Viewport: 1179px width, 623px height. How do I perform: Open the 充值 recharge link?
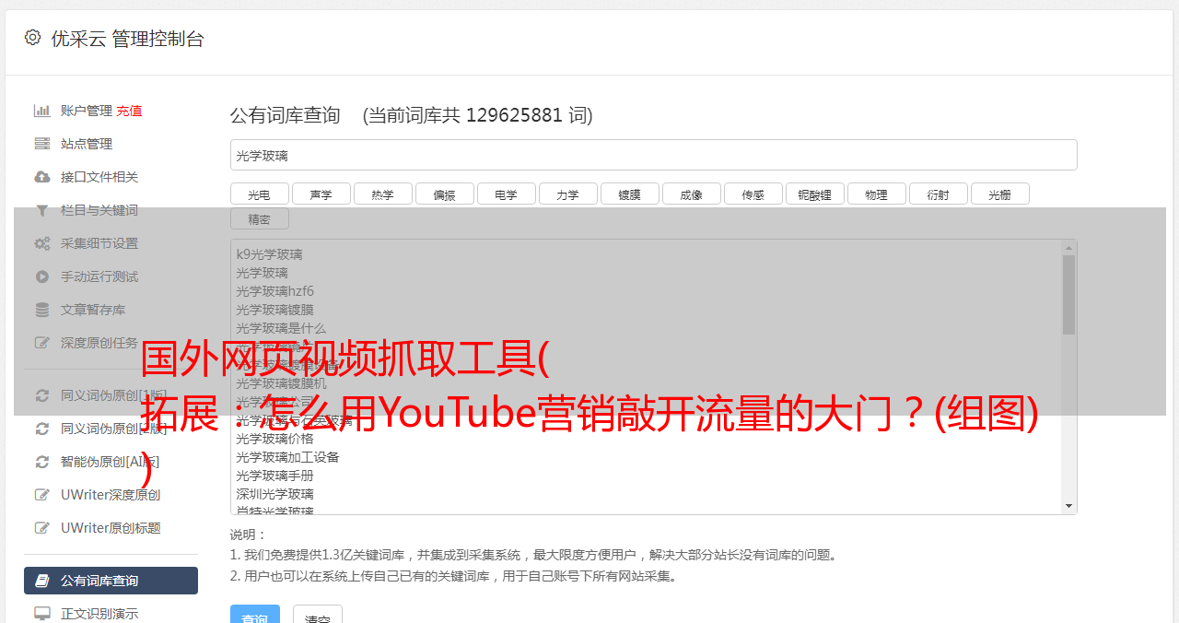click(129, 111)
